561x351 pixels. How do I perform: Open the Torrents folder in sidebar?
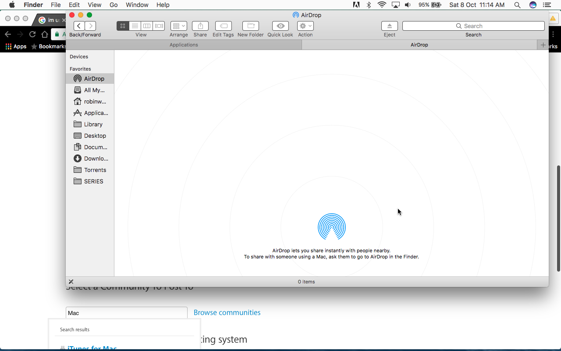90,170
